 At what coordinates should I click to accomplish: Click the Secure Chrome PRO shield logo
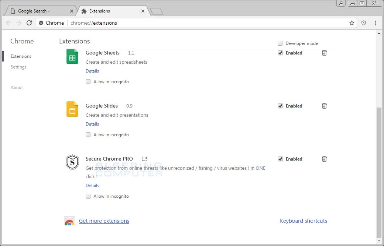point(72,162)
